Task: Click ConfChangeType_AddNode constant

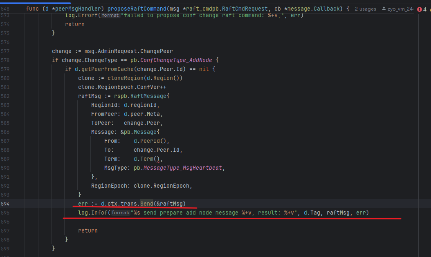Action: pyautogui.click(x=176, y=60)
